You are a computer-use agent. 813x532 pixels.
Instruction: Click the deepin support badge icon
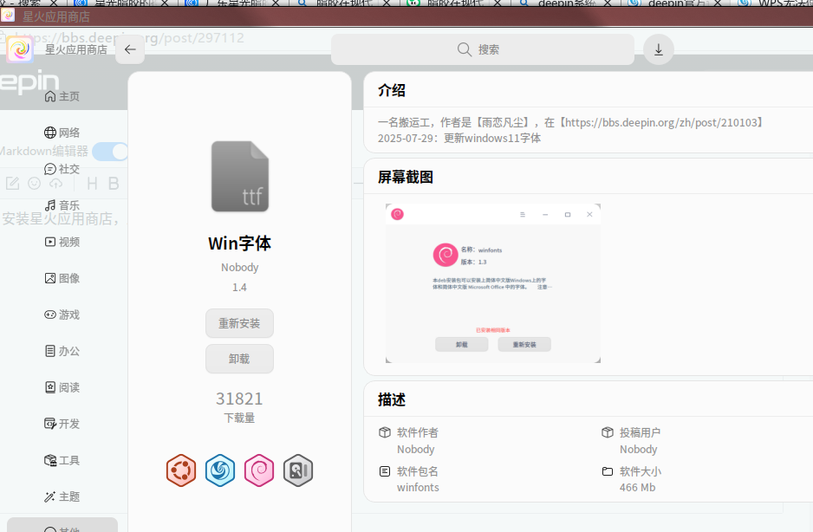click(x=220, y=470)
